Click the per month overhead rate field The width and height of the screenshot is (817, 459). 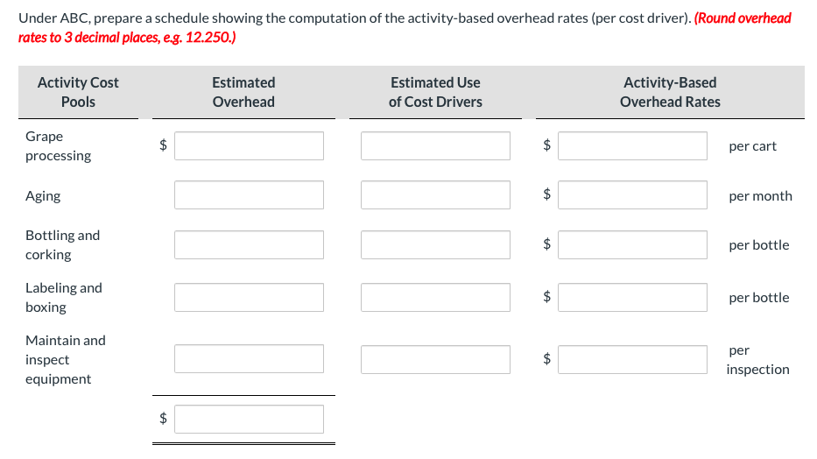(x=632, y=195)
